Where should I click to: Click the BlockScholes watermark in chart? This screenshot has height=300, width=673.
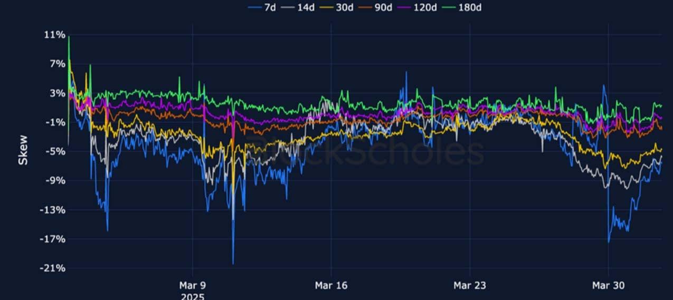click(363, 152)
